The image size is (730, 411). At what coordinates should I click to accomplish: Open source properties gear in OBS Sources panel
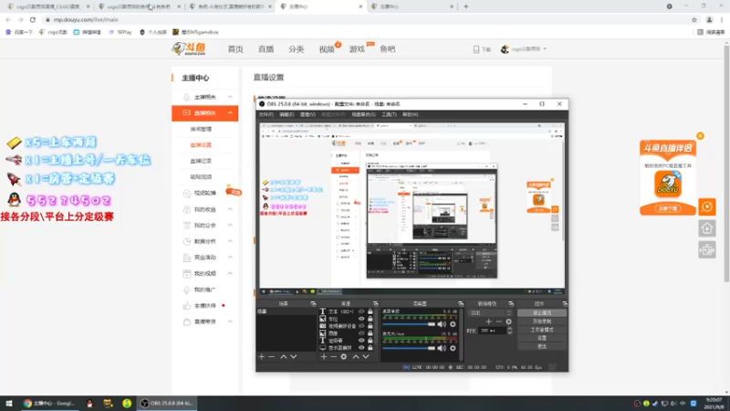pyautogui.click(x=344, y=356)
